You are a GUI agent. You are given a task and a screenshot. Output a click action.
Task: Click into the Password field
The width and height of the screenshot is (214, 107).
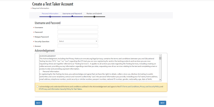click(x=78, y=32)
